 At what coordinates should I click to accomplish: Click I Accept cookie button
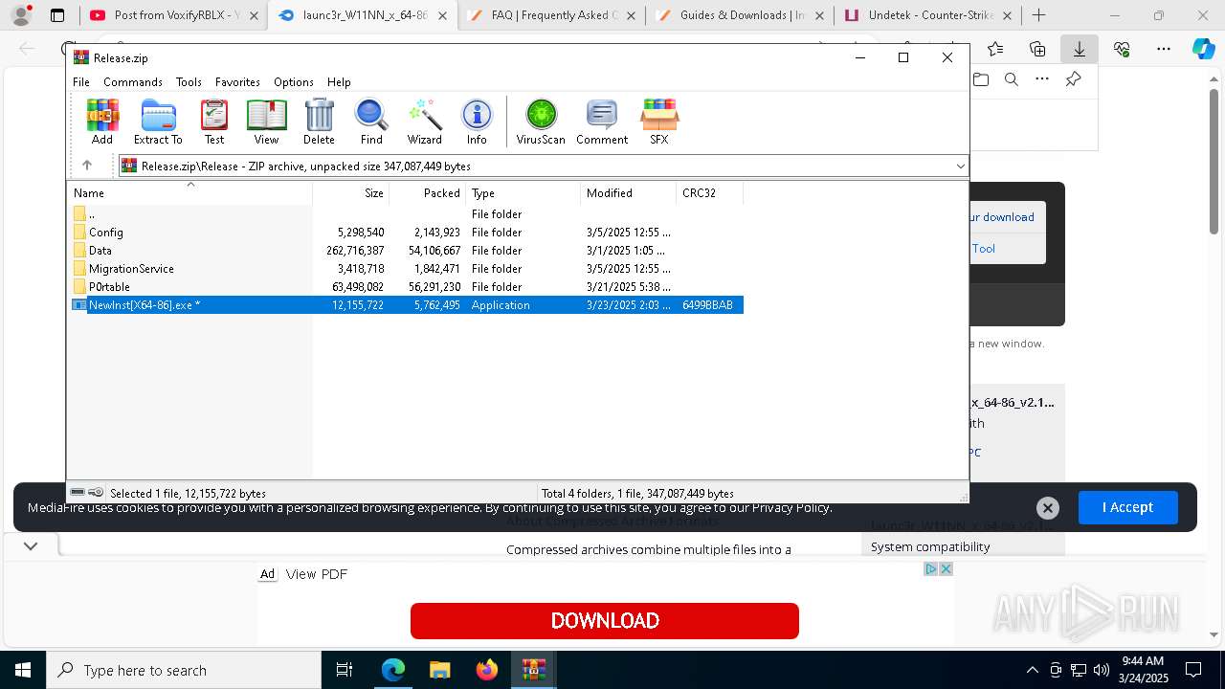[1127, 507]
